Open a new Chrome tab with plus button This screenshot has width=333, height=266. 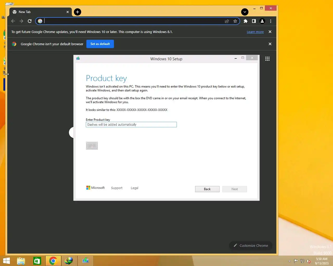78,12
